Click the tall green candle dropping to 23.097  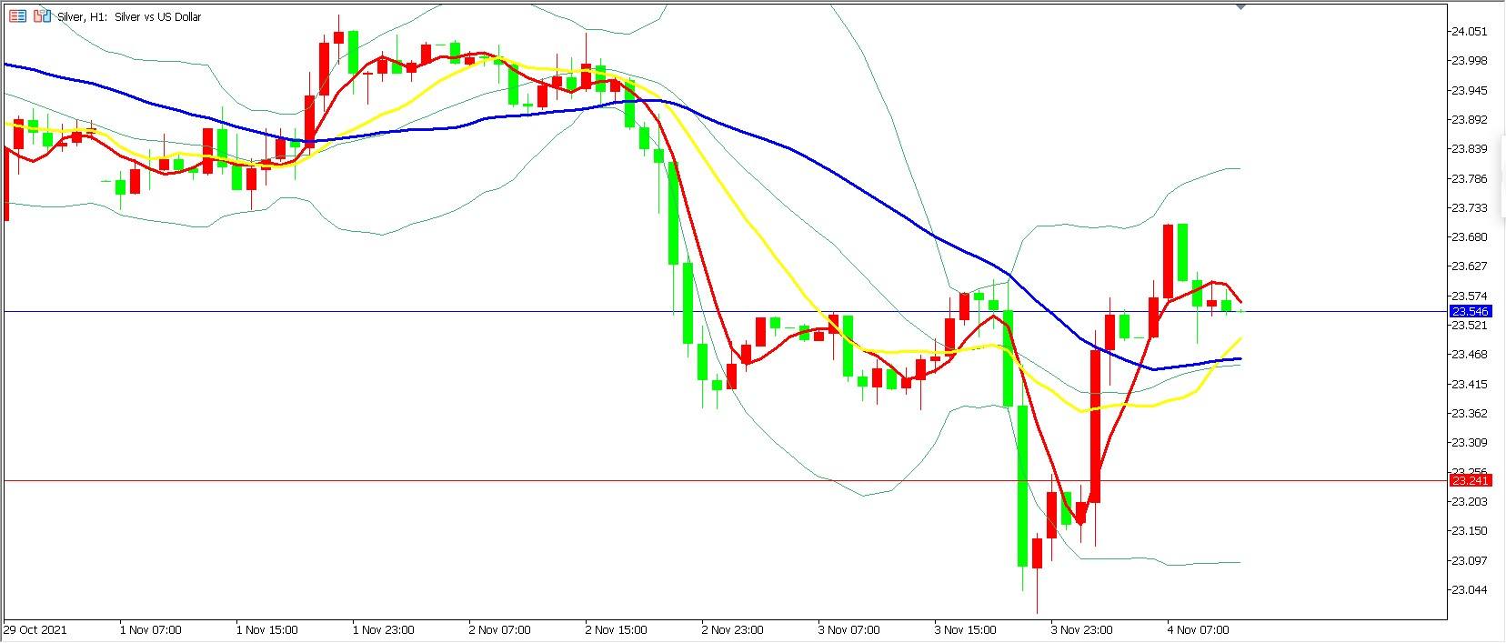click(x=1022, y=482)
